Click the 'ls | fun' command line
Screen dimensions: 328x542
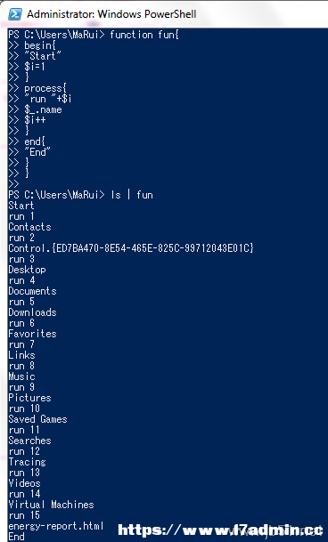pyautogui.click(x=81, y=195)
